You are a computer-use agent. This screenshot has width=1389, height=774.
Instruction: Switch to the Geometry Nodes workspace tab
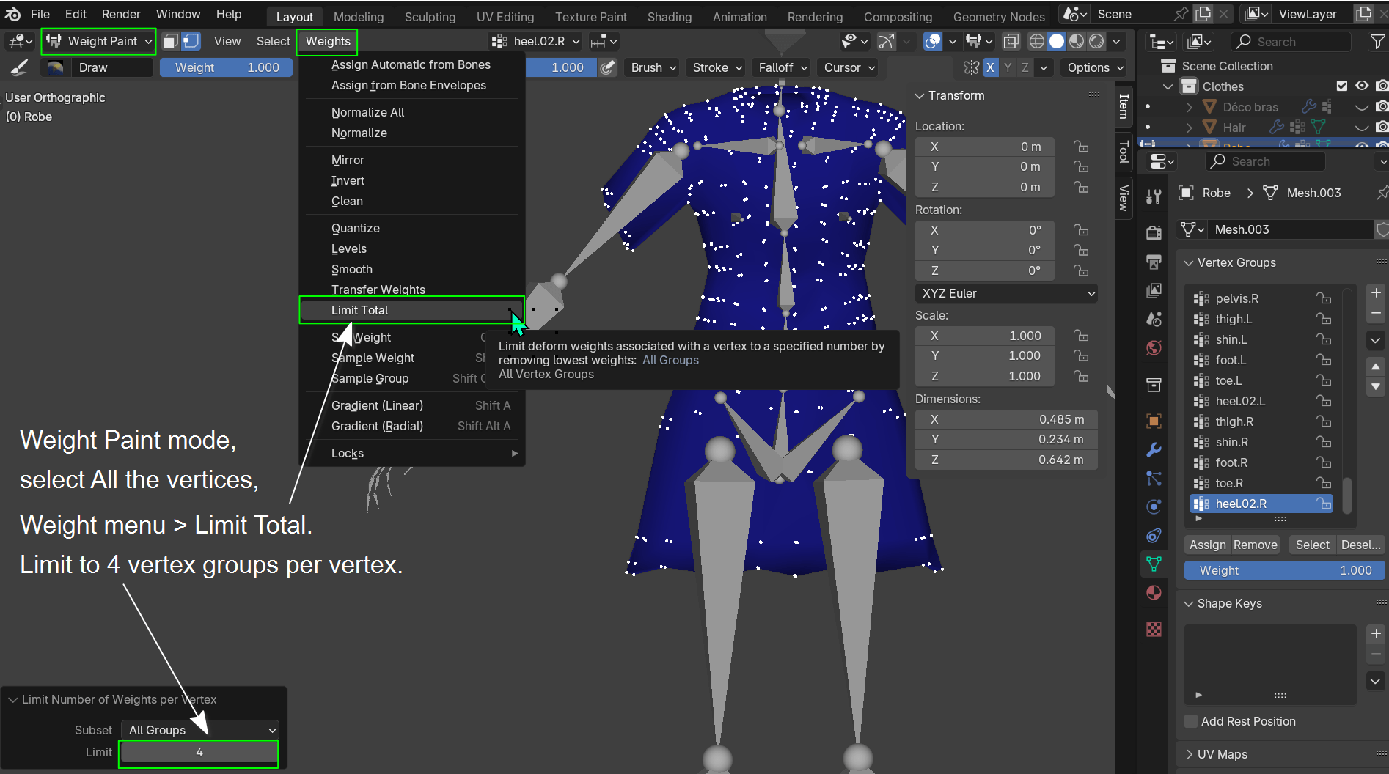[999, 17]
